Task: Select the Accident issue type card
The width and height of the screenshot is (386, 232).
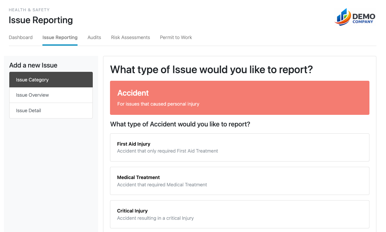Action: coord(239,98)
